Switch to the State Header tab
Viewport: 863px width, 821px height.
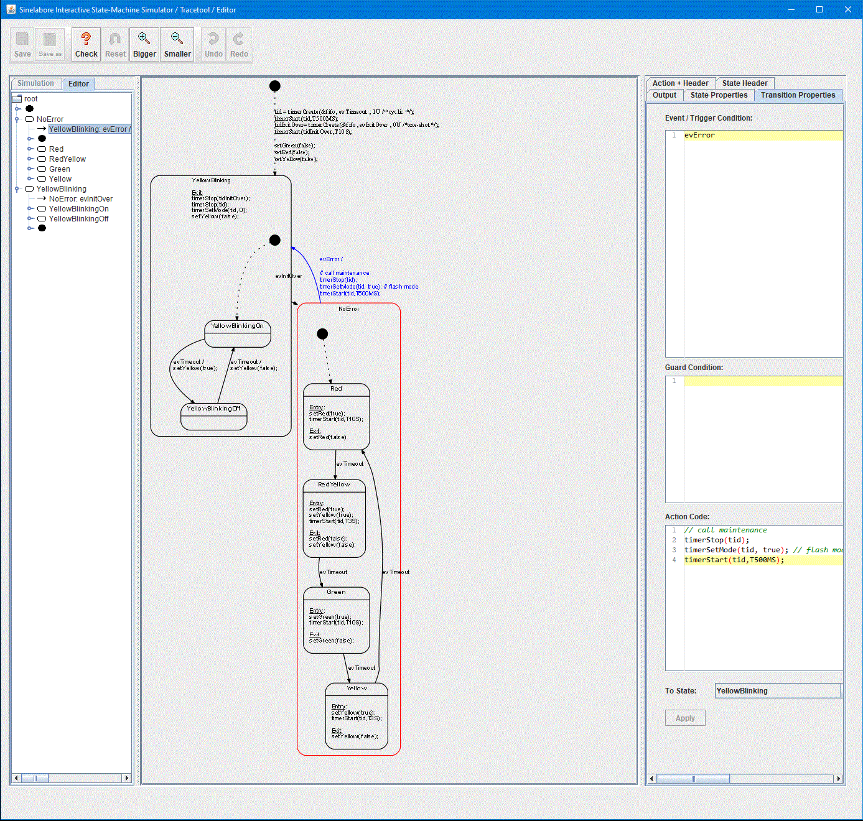pos(745,83)
